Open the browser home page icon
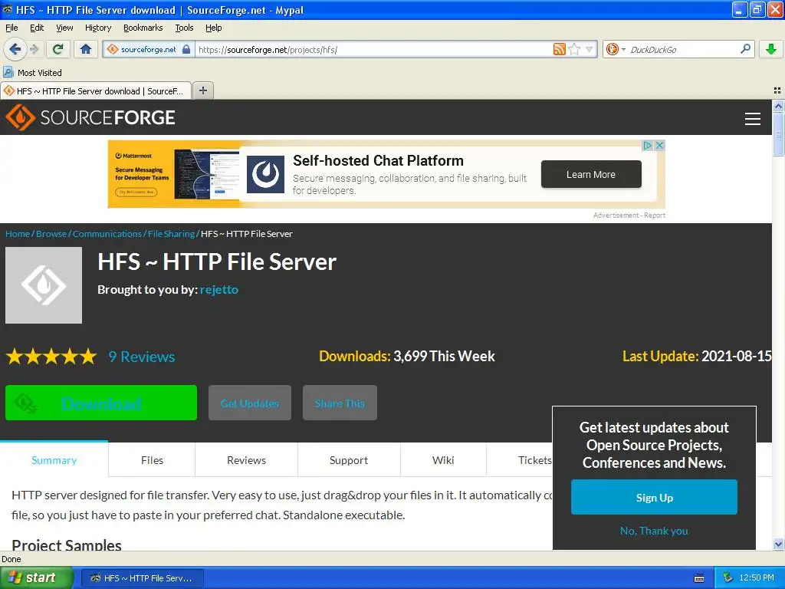The height and width of the screenshot is (589, 785). (86, 49)
